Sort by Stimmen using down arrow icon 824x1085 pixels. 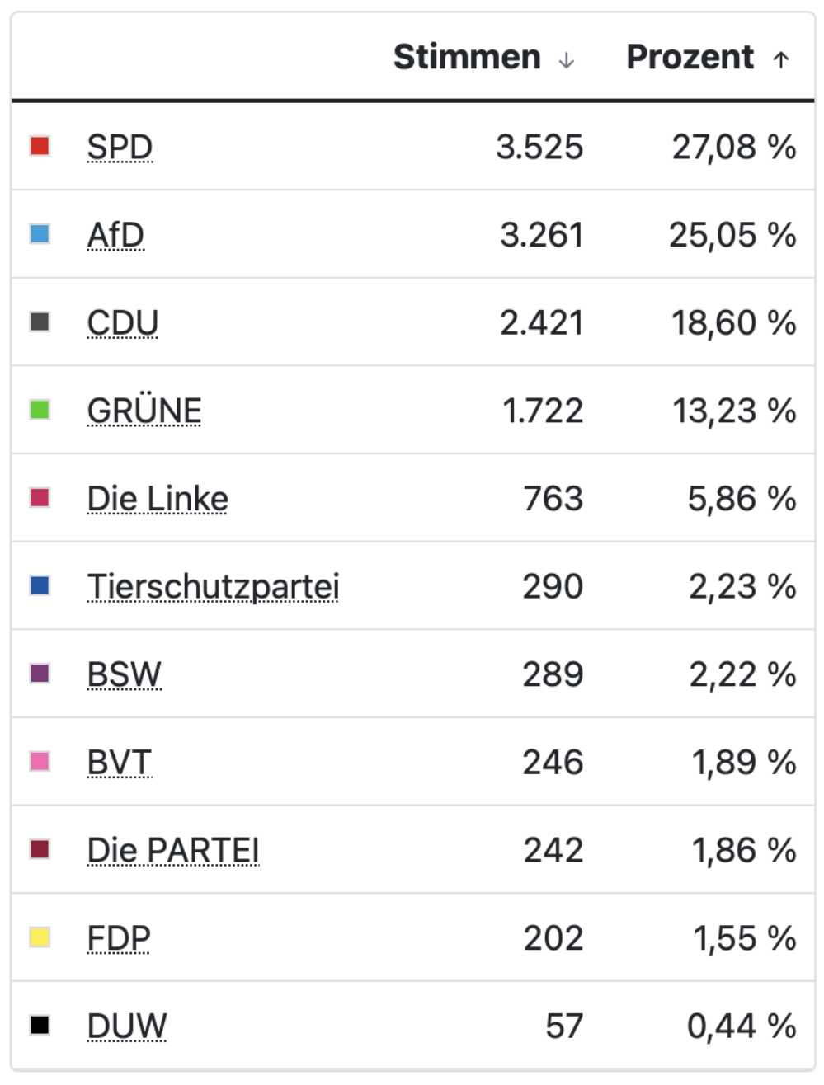pyautogui.click(x=566, y=60)
